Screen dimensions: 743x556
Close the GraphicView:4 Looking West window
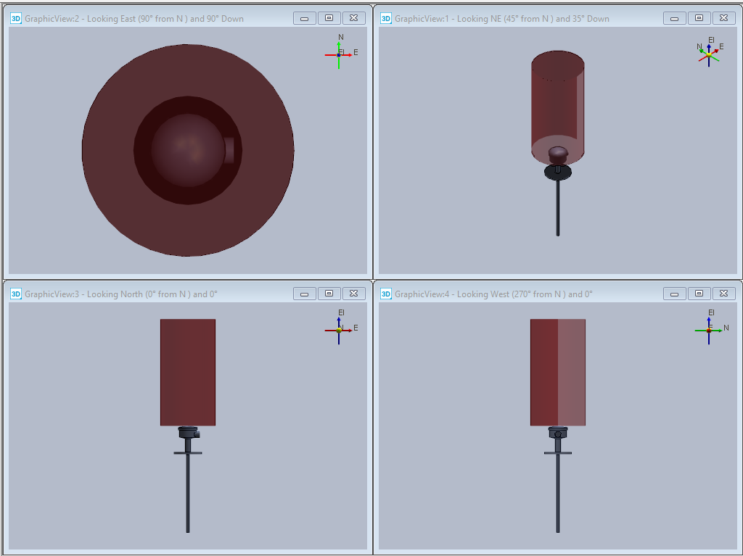point(723,294)
